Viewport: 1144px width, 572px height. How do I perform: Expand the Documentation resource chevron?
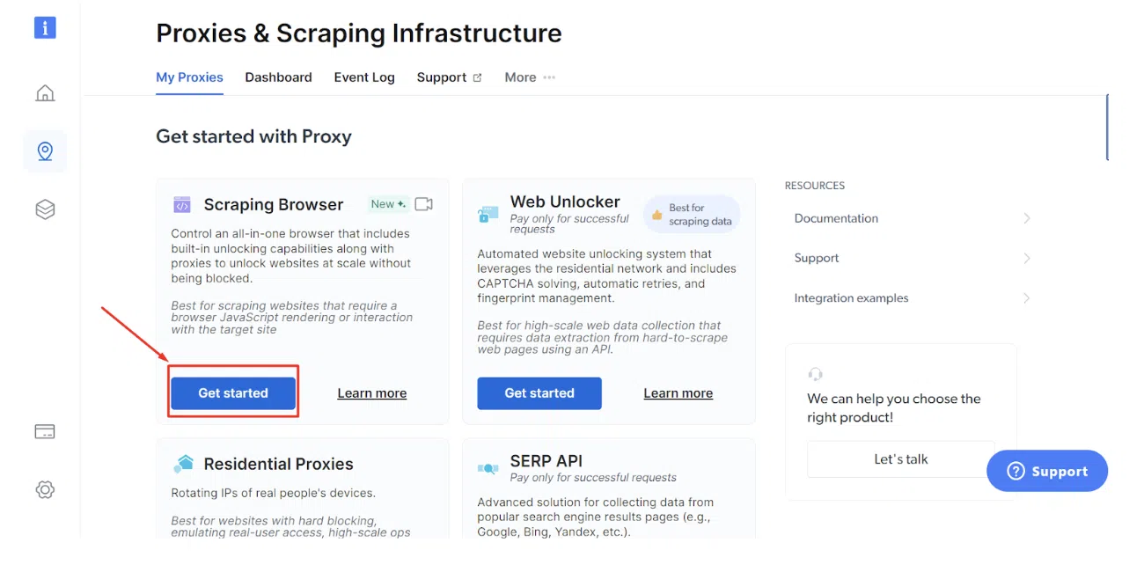pos(1026,218)
